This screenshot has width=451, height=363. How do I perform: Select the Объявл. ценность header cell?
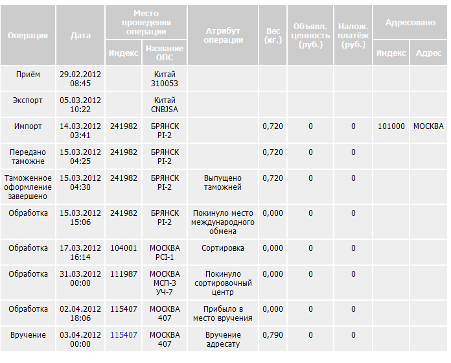pyautogui.click(x=310, y=35)
